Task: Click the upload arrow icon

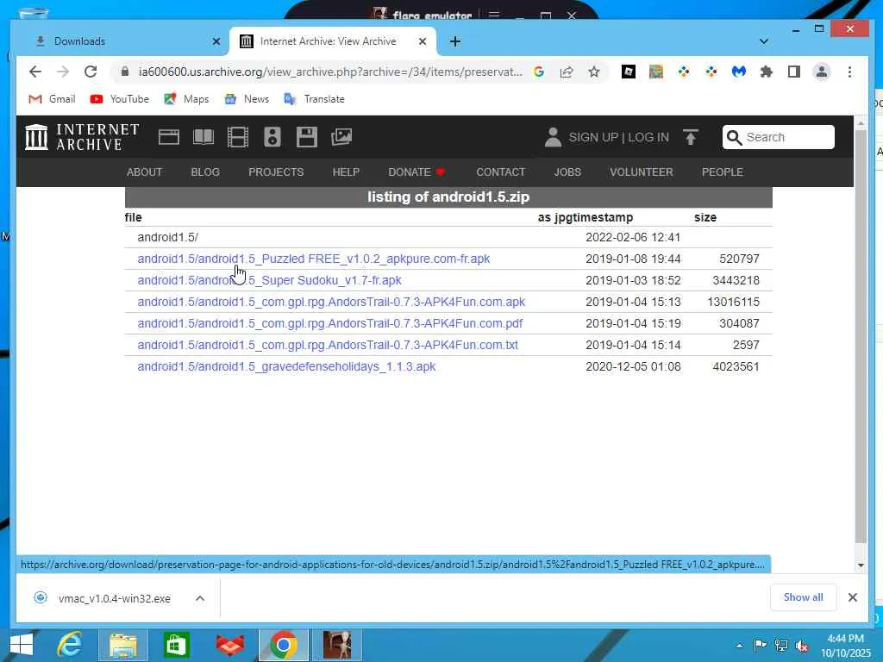Action: 691,137
